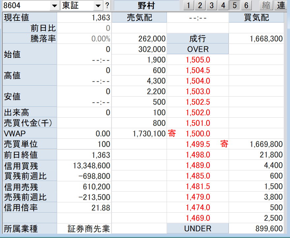
Task: Click the 野村 stock name header
Action: click(x=146, y=6)
